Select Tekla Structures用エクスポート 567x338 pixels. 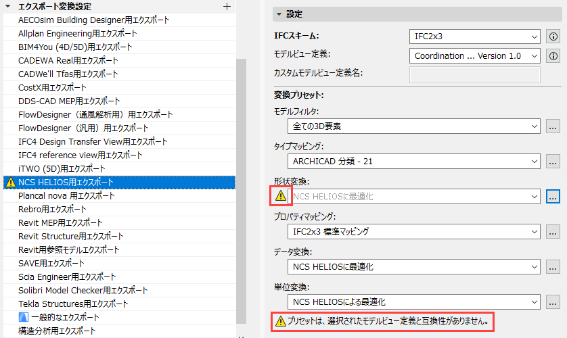click(119, 304)
